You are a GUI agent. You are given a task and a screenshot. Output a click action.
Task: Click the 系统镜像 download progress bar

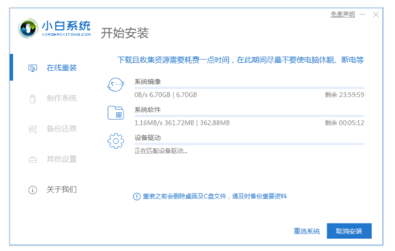tap(249, 88)
